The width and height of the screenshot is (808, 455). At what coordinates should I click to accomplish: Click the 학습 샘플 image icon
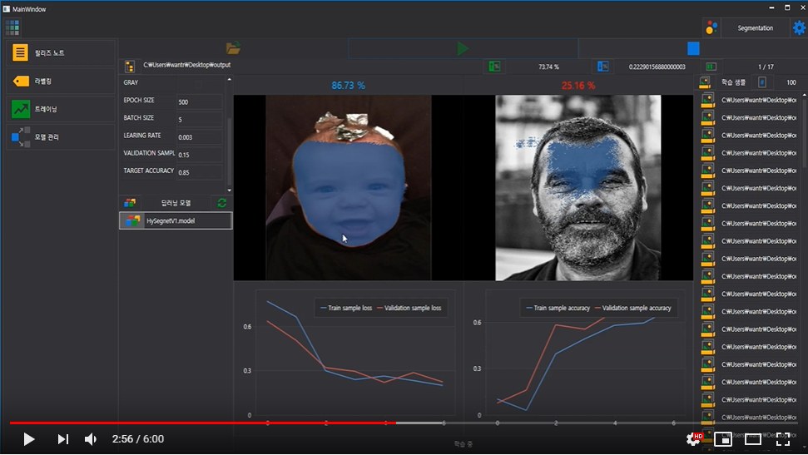(705, 82)
